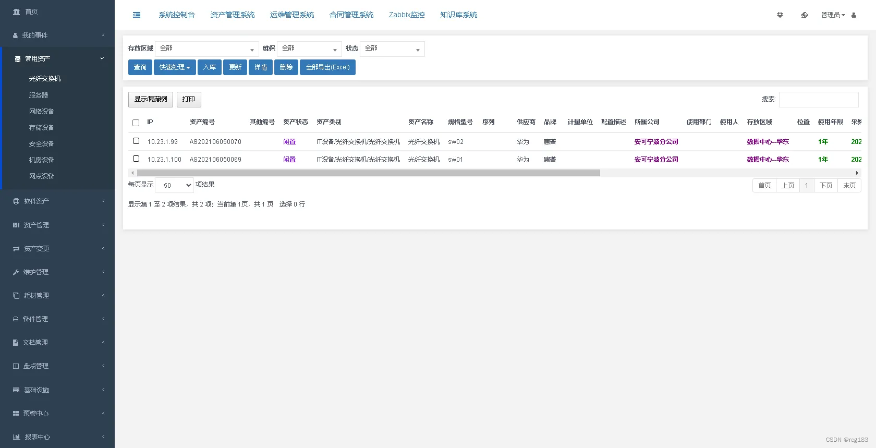Click the 首页 pagination button
Image resolution: width=876 pixels, height=448 pixels.
[x=764, y=185]
